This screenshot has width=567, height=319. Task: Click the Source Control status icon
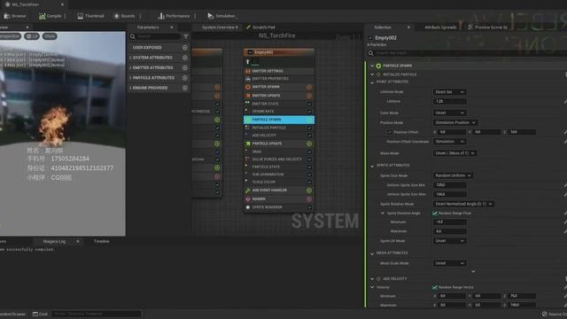pyautogui.click(x=544, y=314)
